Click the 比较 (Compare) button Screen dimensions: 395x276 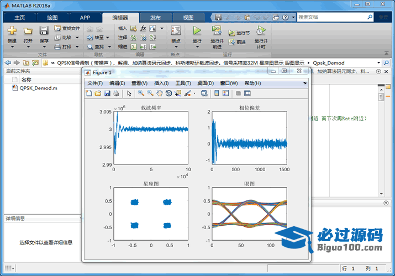(64, 38)
